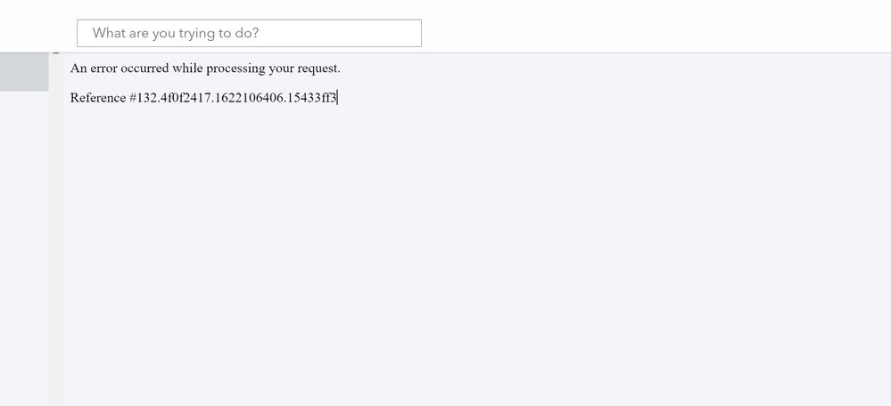
Task: Place cursor in "An error occurred" message line
Action: click(x=205, y=69)
